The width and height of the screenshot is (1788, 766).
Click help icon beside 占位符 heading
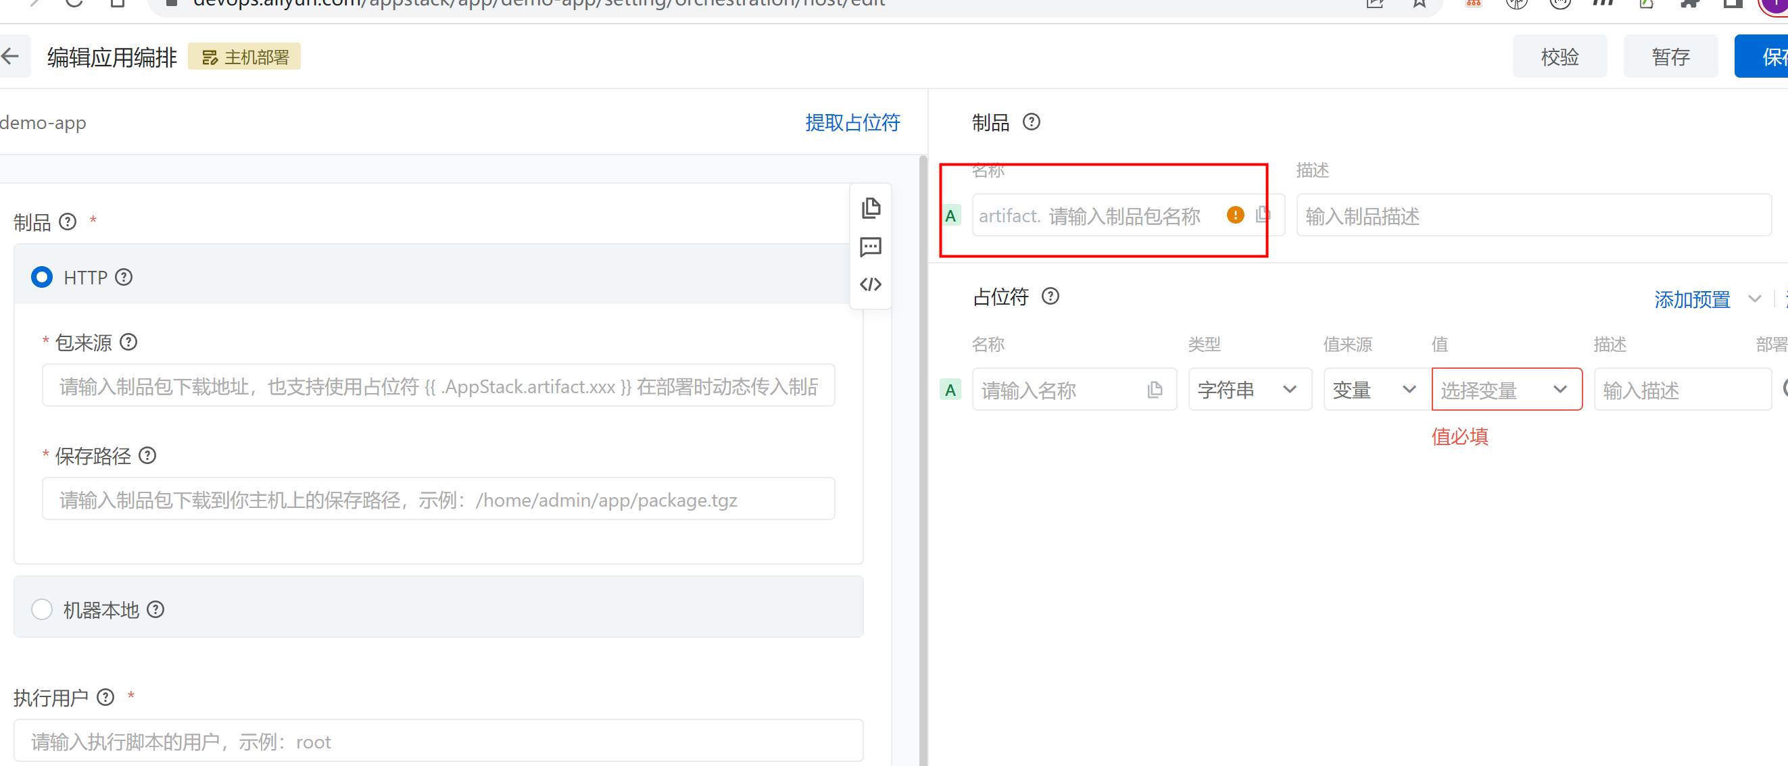[x=1050, y=297]
